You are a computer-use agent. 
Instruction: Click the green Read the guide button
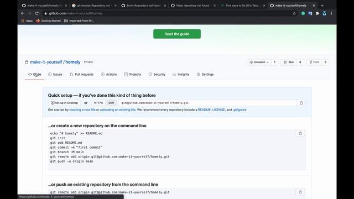177,34
